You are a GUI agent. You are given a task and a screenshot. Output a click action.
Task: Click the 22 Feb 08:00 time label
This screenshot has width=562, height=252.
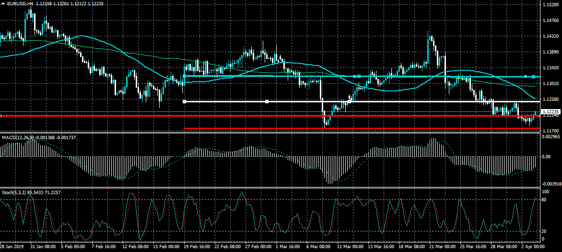228,247
